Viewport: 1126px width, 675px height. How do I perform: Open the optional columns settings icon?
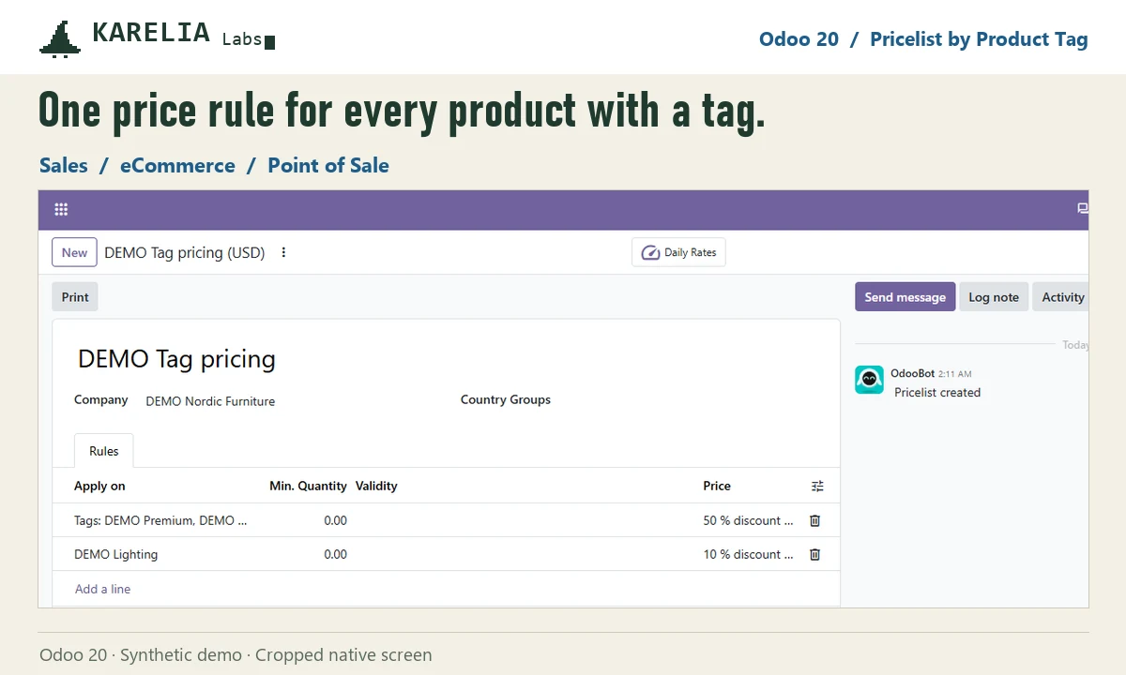[x=817, y=486]
